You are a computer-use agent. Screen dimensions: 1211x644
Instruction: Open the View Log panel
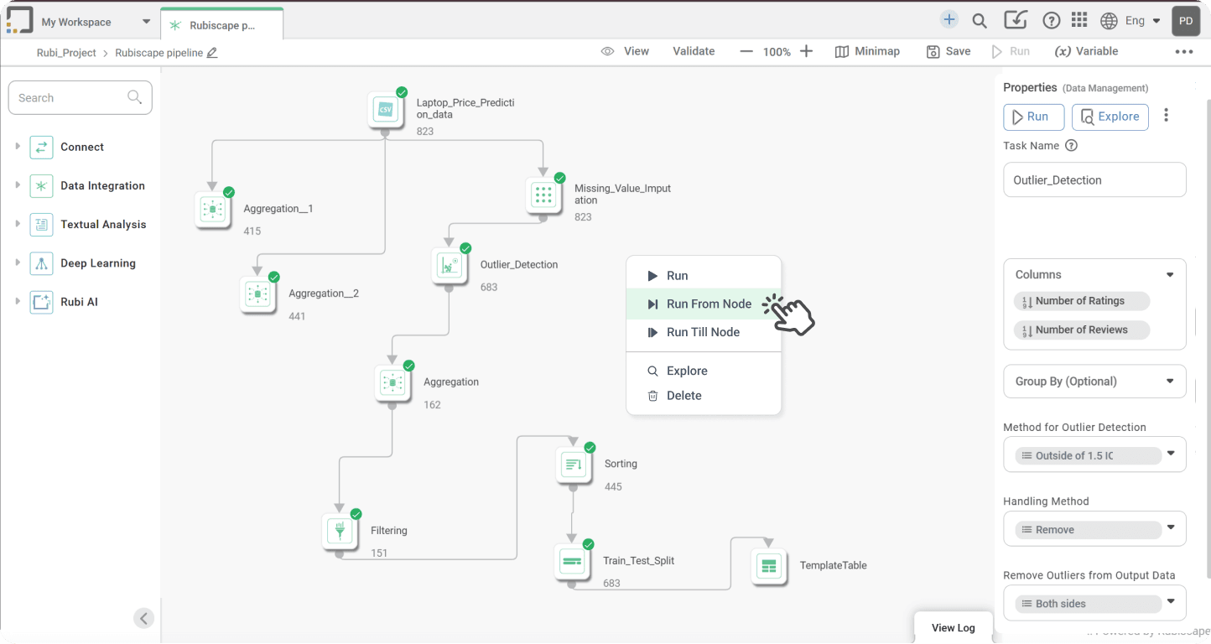[953, 627]
